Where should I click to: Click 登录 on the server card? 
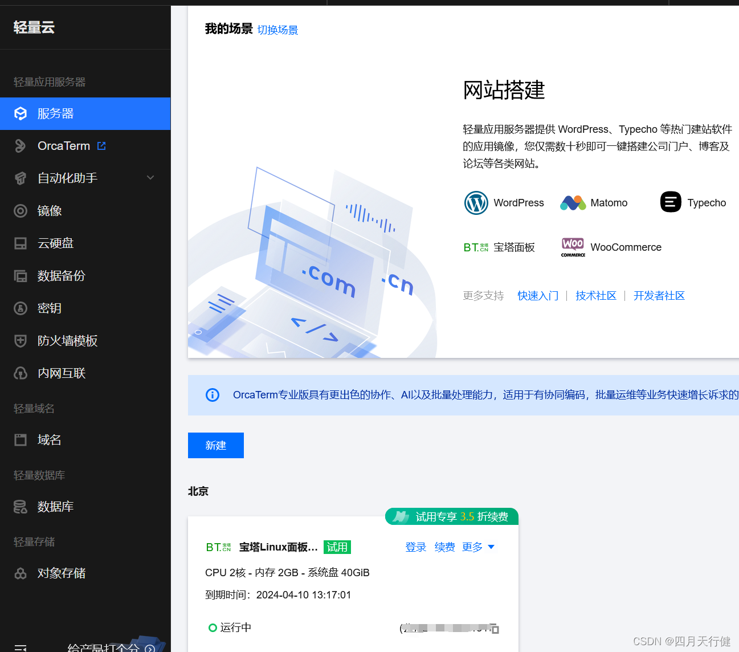click(416, 547)
